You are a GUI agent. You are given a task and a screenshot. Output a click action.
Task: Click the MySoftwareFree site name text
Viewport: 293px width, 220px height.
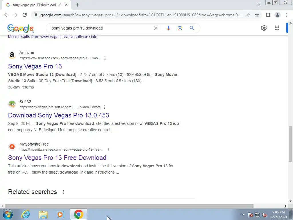34,144
